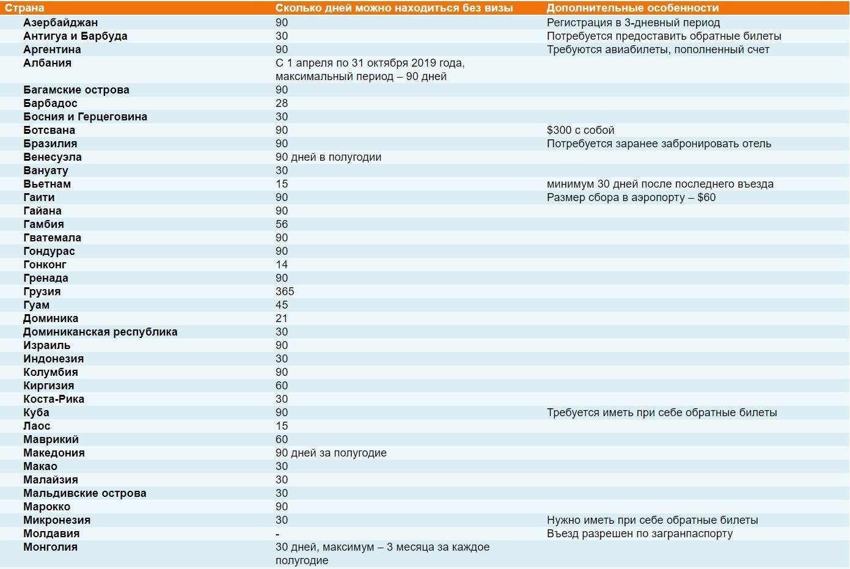The height and width of the screenshot is (569, 850).
Task: Click the 'Гватемала' country cell
Action: click(52, 238)
